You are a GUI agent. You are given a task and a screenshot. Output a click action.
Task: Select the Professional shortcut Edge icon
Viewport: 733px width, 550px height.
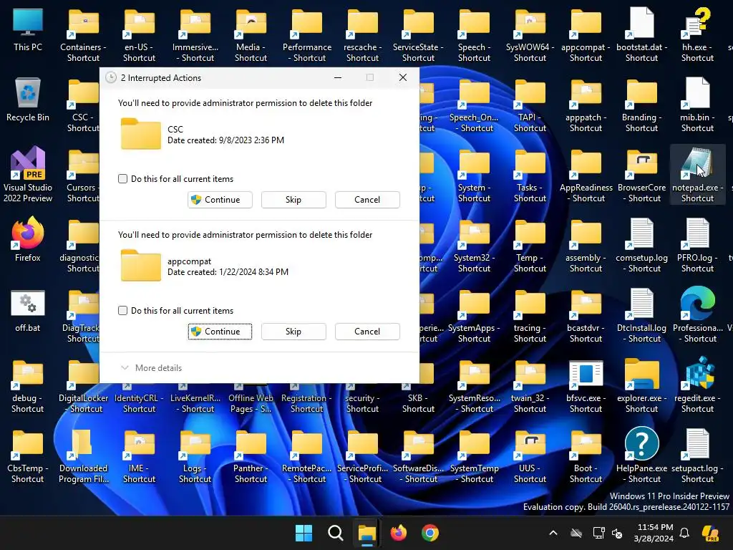point(697,314)
